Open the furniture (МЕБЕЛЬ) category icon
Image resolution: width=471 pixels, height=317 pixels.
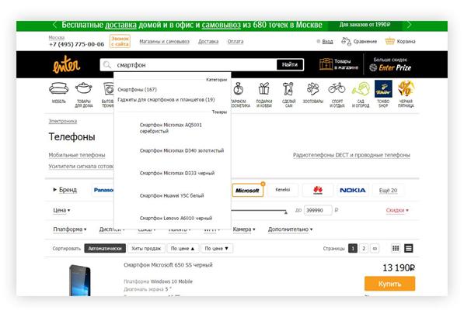(x=58, y=88)
